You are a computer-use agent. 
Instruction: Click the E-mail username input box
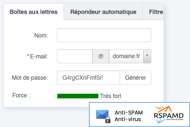[75, 56]
